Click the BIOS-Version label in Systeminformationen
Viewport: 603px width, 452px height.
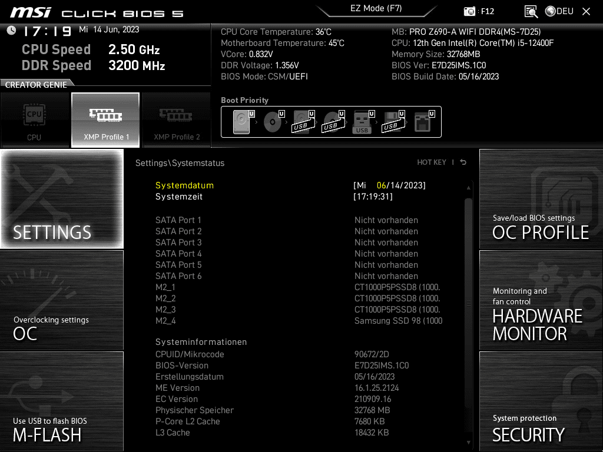click(x=182, y=365)
